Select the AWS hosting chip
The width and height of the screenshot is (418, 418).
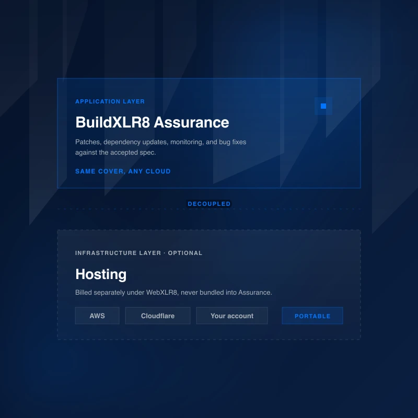pos(97,316)
